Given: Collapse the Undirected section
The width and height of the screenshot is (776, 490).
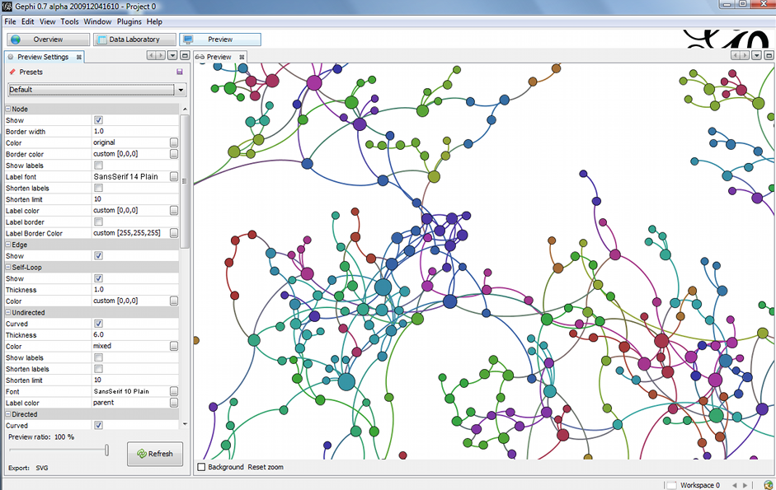Looking at the screenshot, I should pyautogui.click(x=8, y=312).
